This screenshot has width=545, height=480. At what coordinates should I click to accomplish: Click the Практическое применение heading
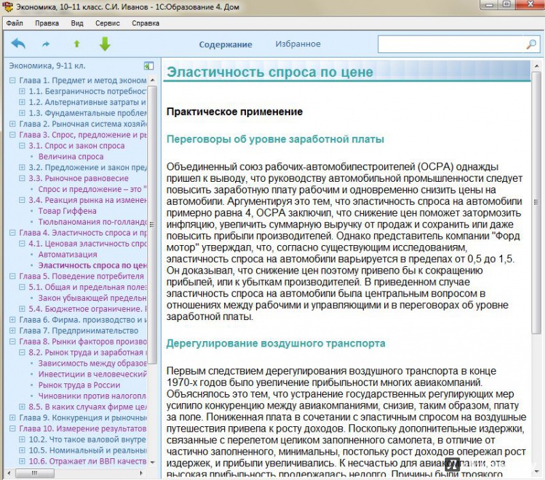tap(234, 112)
